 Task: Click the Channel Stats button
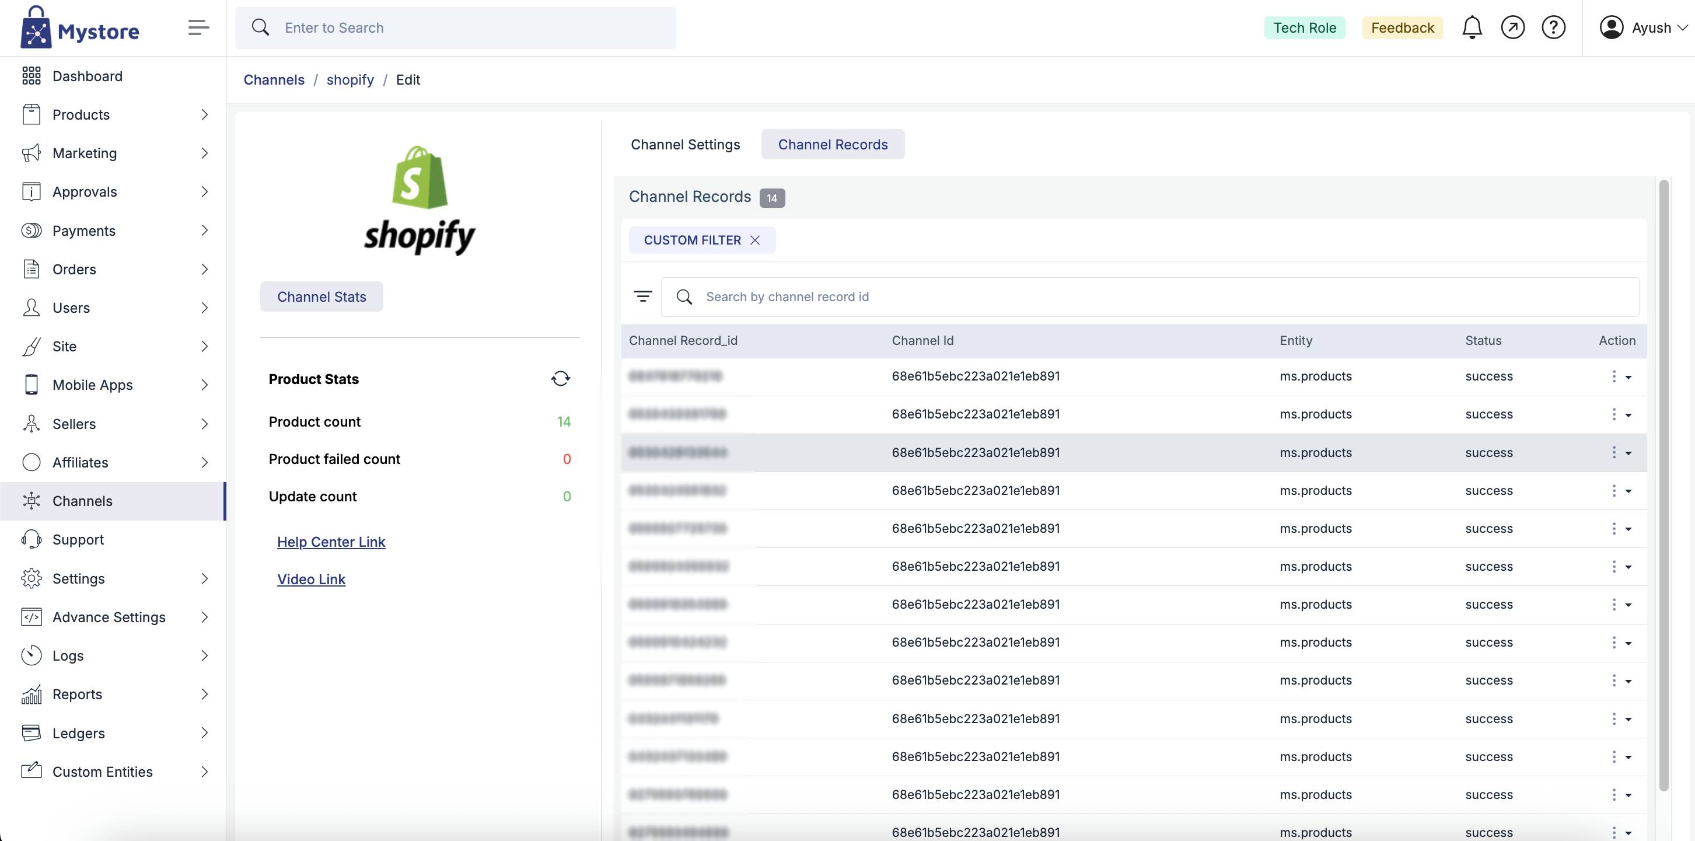pyautogui.click(x=321, y=297)
